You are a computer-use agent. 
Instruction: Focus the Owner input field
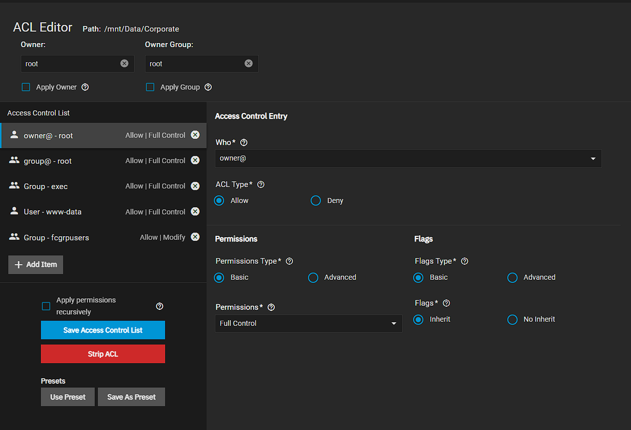click(x=78, y=64)
